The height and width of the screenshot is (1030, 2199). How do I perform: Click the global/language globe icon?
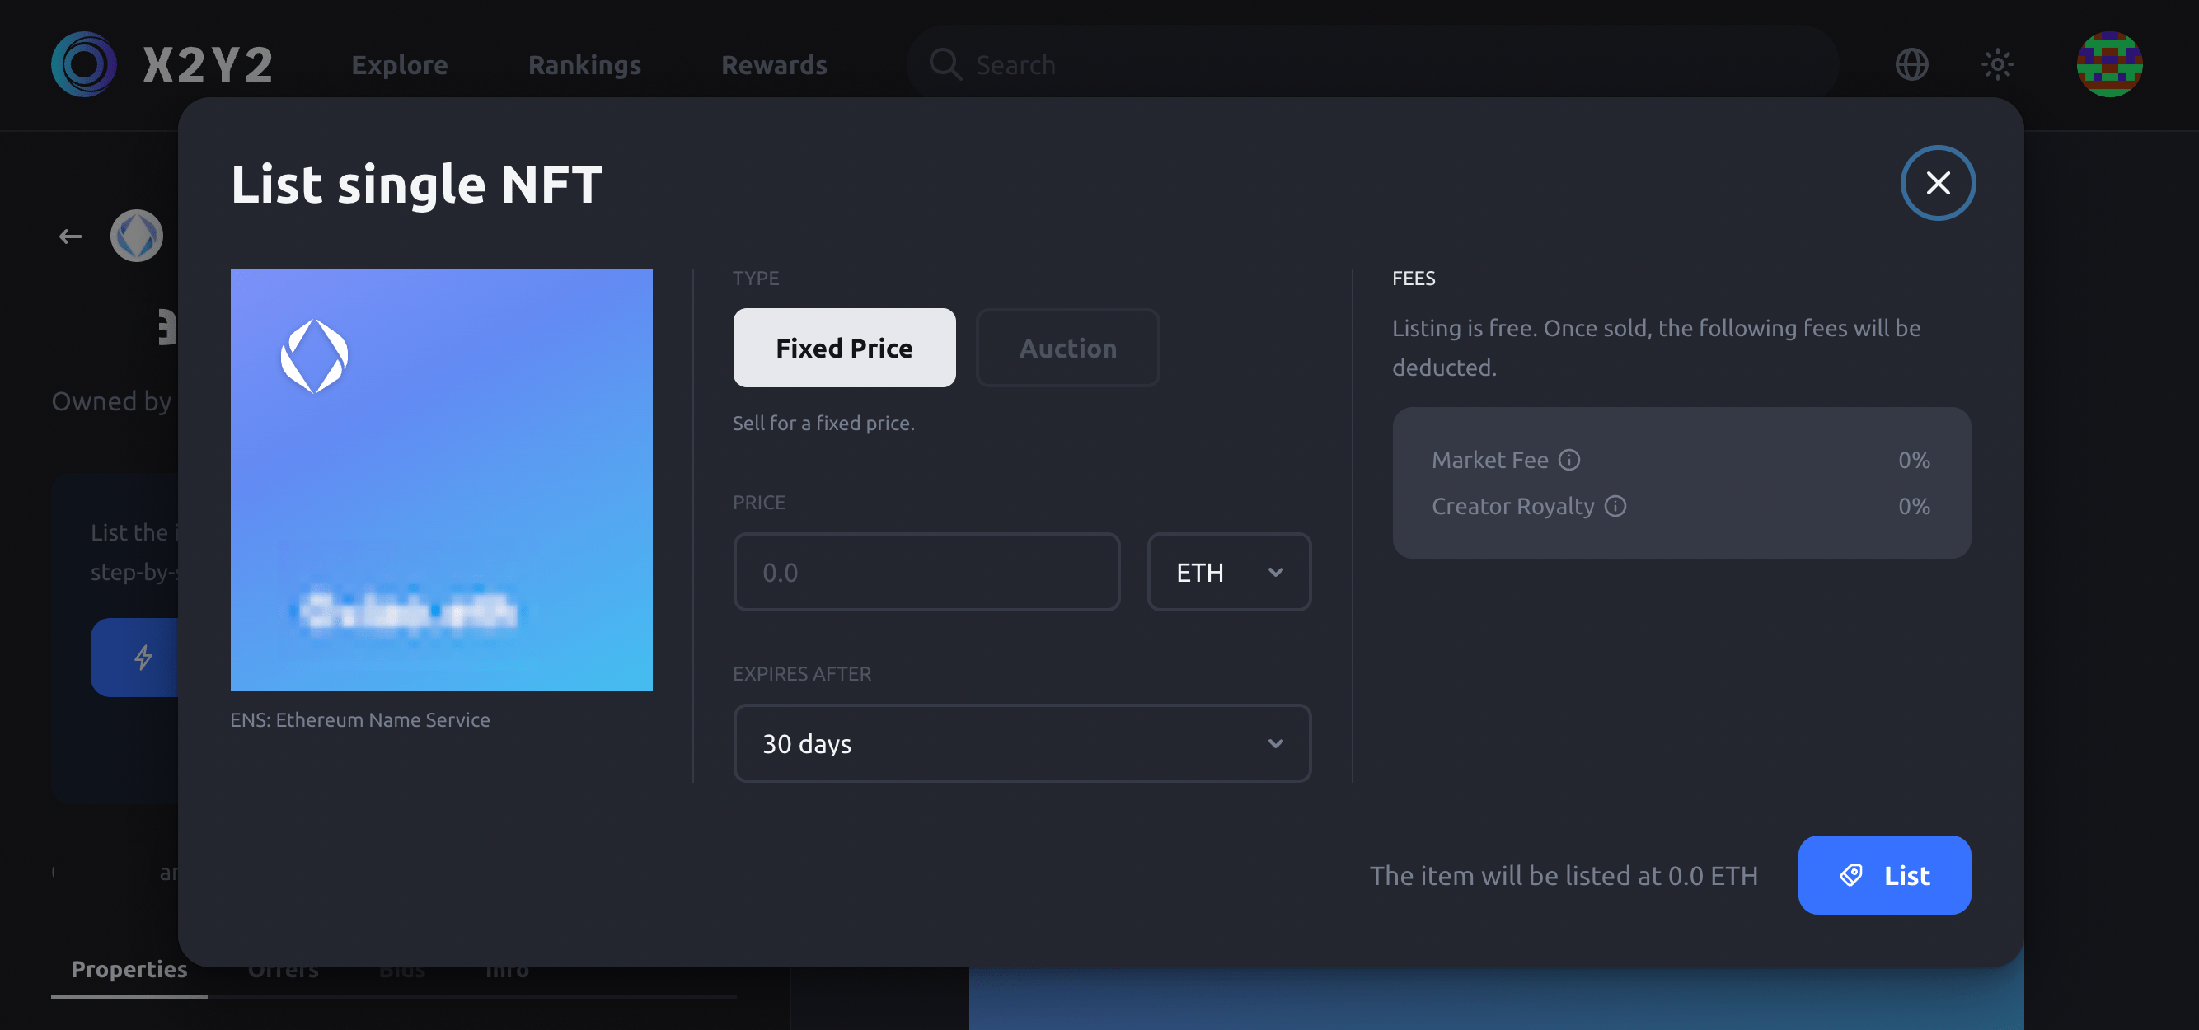click(x=1911, y=64)
